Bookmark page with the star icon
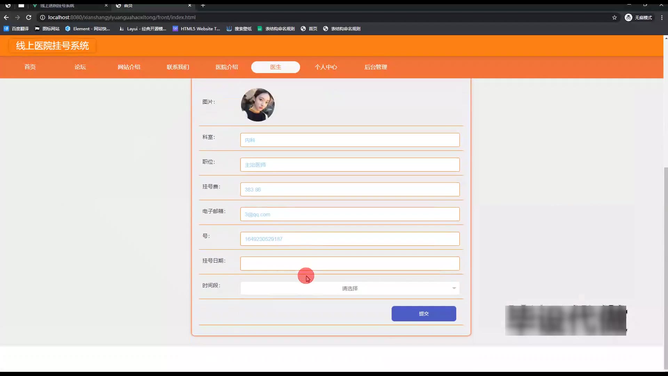Screen dimensions: 668x376 tap(614, 17)
